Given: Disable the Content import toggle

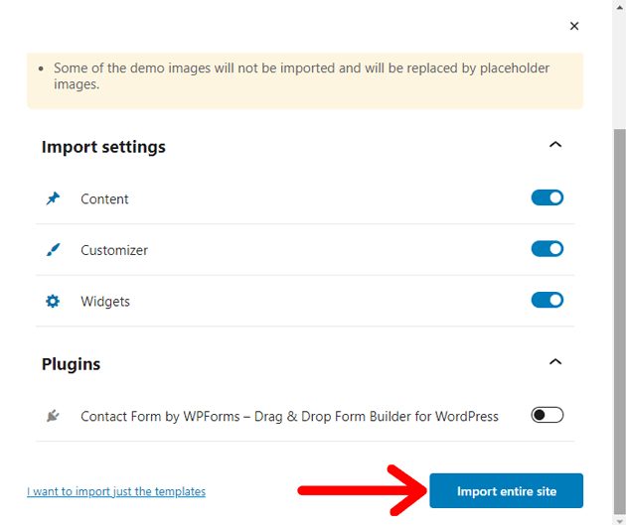Looking at the screenshot, I should 548,197.
